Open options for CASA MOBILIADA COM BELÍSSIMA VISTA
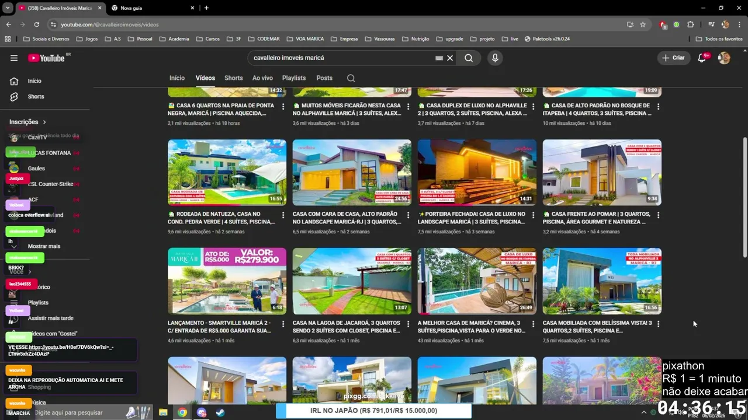The height and width of the screenshot is (420, 748). click(659, 324)
